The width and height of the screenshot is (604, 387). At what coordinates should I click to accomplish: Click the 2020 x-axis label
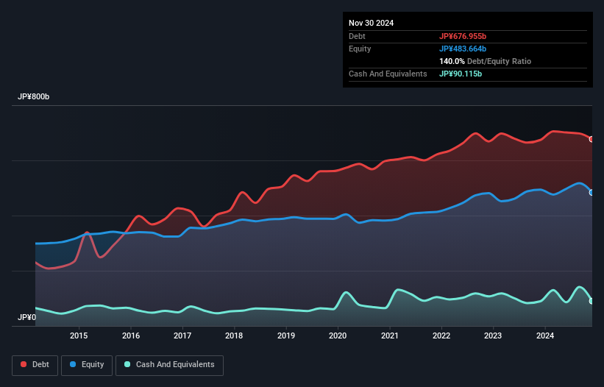338,335
